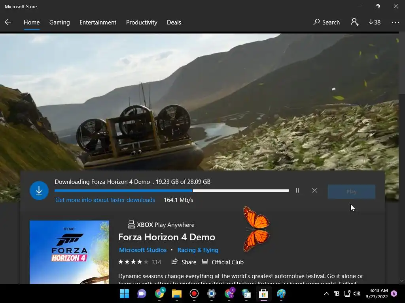Image resolution: width=405 pixels, height=303 pixels.
Task: Open the See more ellipsis menu
Action: coord(395,22)
